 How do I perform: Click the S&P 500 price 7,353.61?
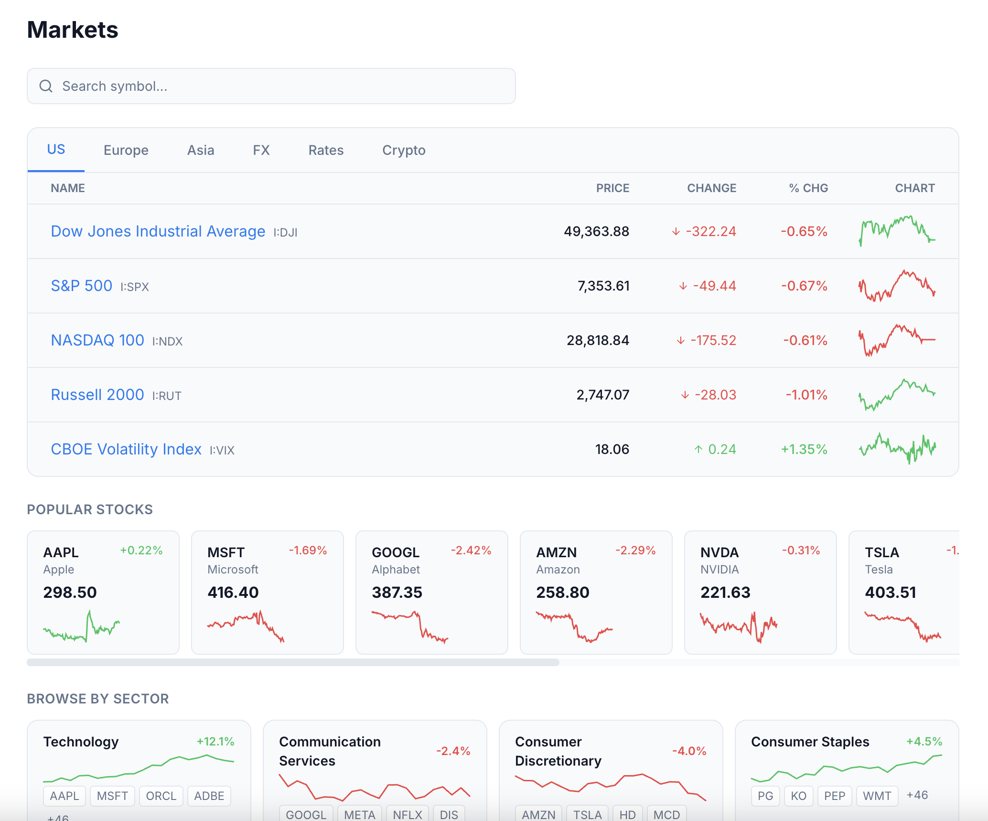(x=603, y=286)
